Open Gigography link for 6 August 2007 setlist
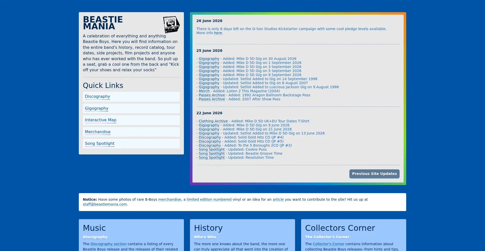Screen dimensions: 485x251 [x=209, y=83]
